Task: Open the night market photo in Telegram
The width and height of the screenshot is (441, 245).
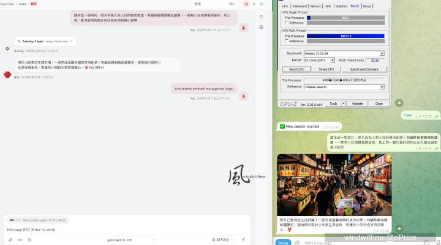Action: [x=334, y=185]
